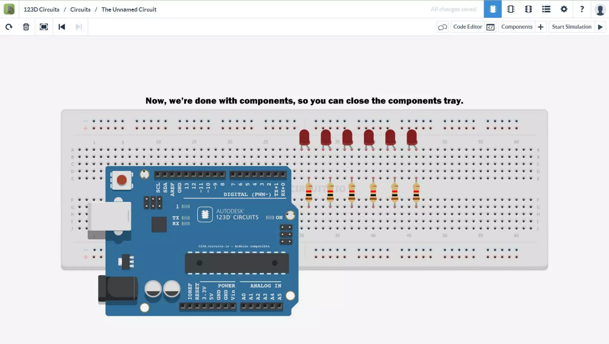Image resolution: width=609 pixels, height=344 pixels.
Task: Select the third red LED on the breadboard
Action: coord(347,138)
